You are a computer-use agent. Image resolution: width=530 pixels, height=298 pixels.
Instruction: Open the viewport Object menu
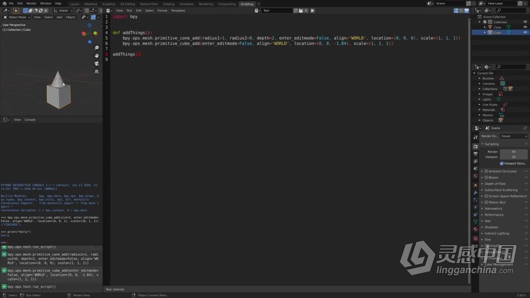pyautogui.click(x=70, y=17)
